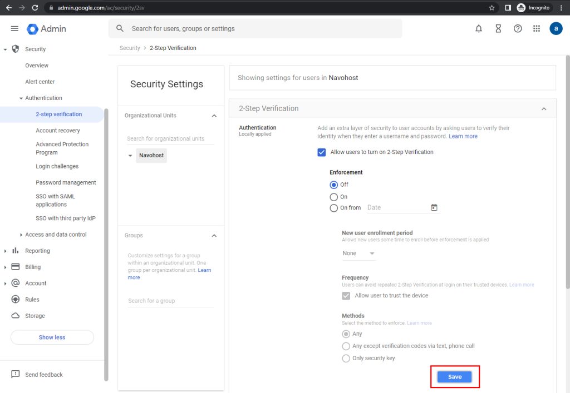The height and width of the screenshot is (393, 570).
Task: Choose Only security key method
Action: pyautogui.click(x=346, y=358)
